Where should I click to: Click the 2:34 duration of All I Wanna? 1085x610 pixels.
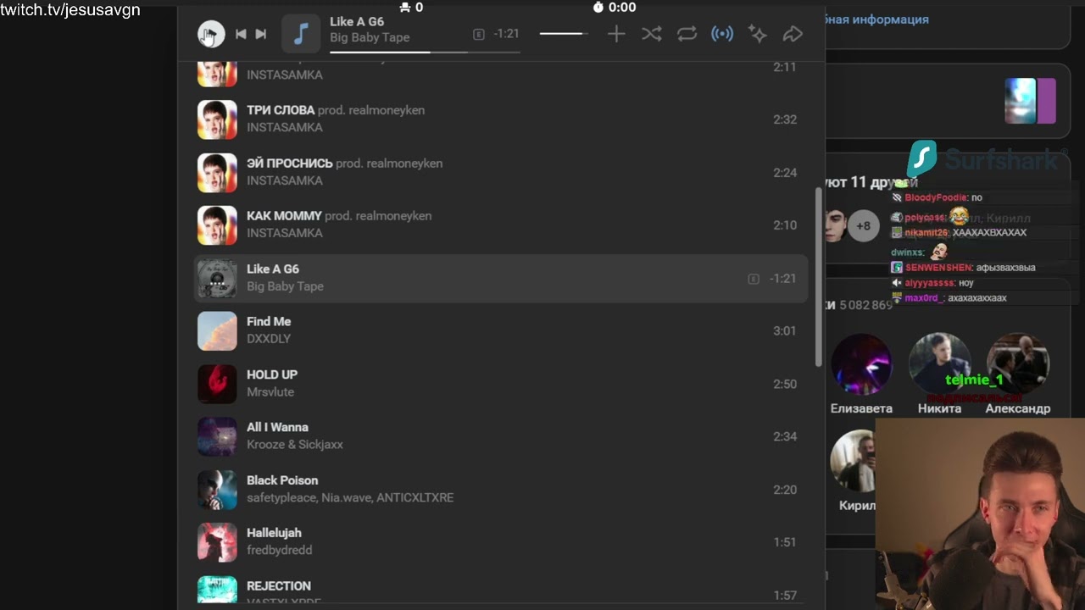click(785, 436)
